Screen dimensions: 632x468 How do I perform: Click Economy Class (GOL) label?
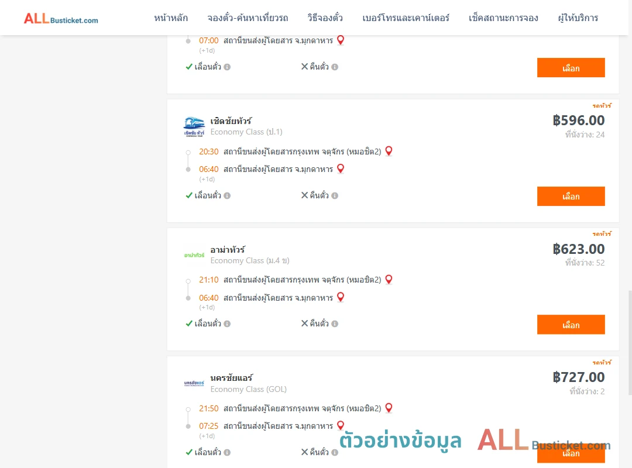[248, 389]
